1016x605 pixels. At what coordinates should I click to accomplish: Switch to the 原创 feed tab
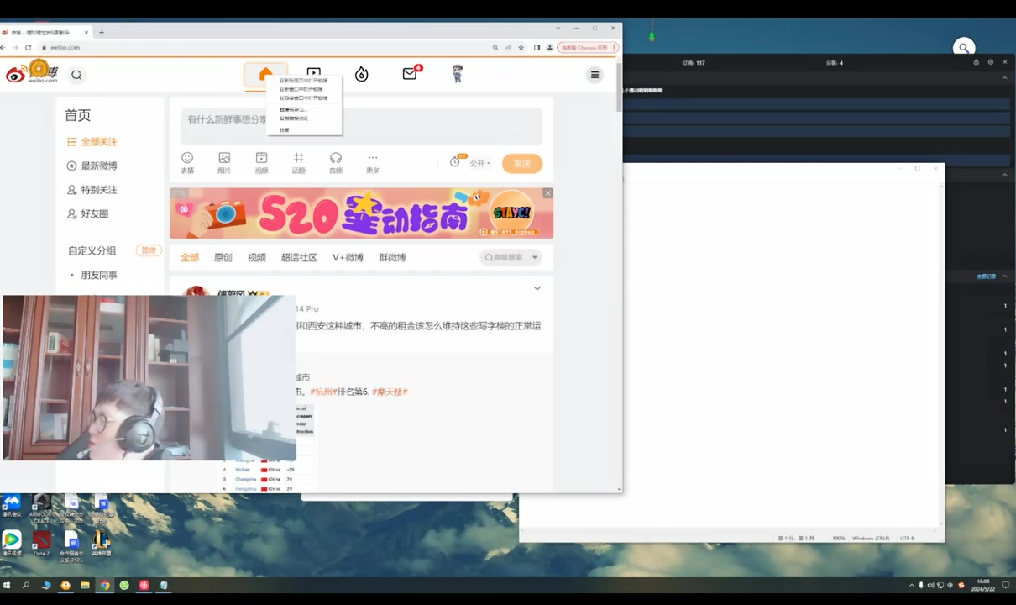(223, 257)
